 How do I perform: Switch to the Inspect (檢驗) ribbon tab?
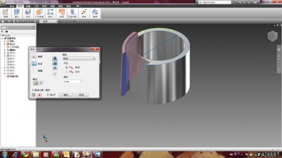28,6
